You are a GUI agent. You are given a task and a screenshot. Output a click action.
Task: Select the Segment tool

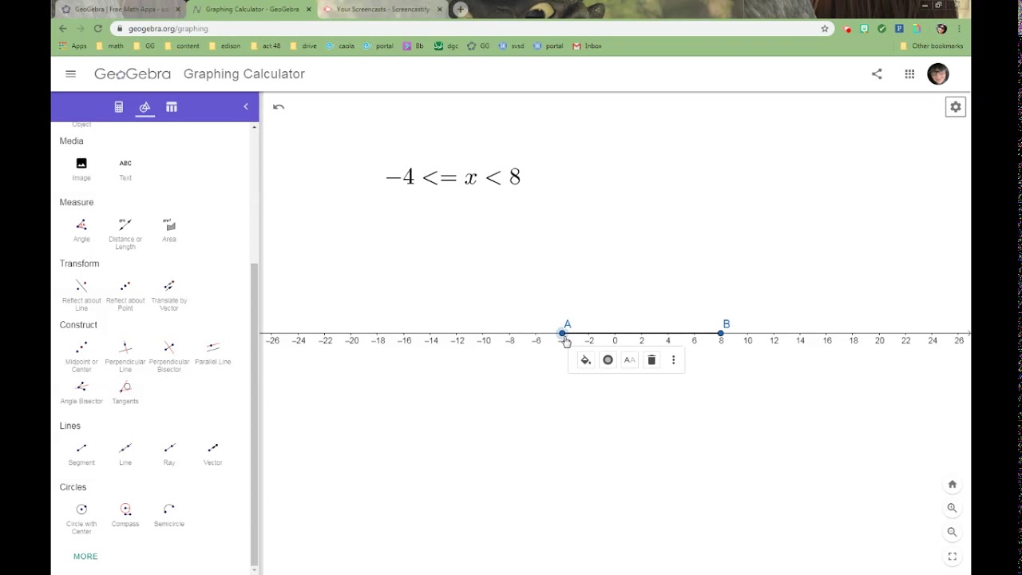point(81,454)
